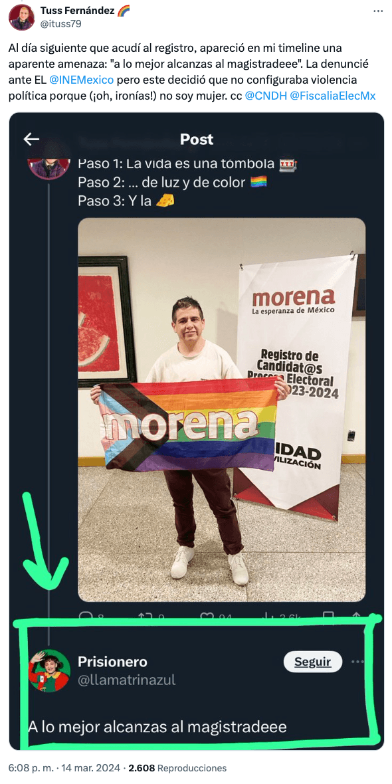392x784 pixels.
Task: Open the @FiscaliaElecMx mention link
Action: [x=332, y=96]
